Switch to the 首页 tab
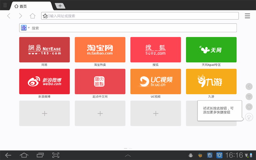Image resolution: width=256 pixels, height=160 pixels. point(32,6)
